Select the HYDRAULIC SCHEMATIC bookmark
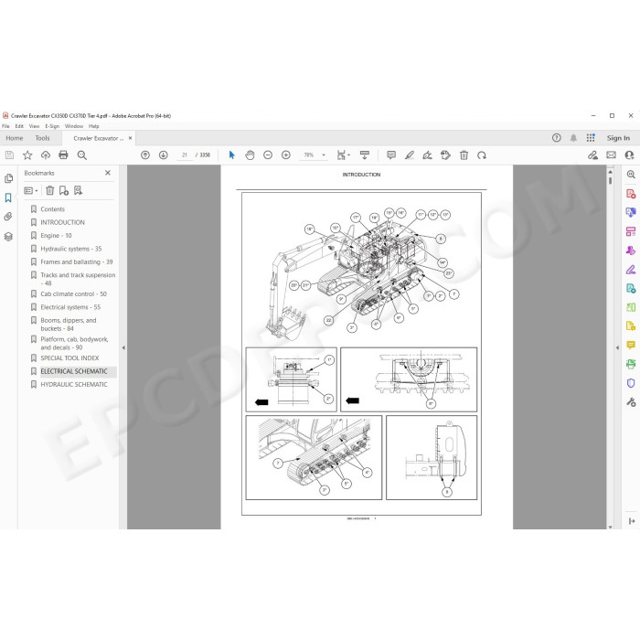Image resolution: width=640 pixels, height=640 pixels. click(x=74, y=385)
